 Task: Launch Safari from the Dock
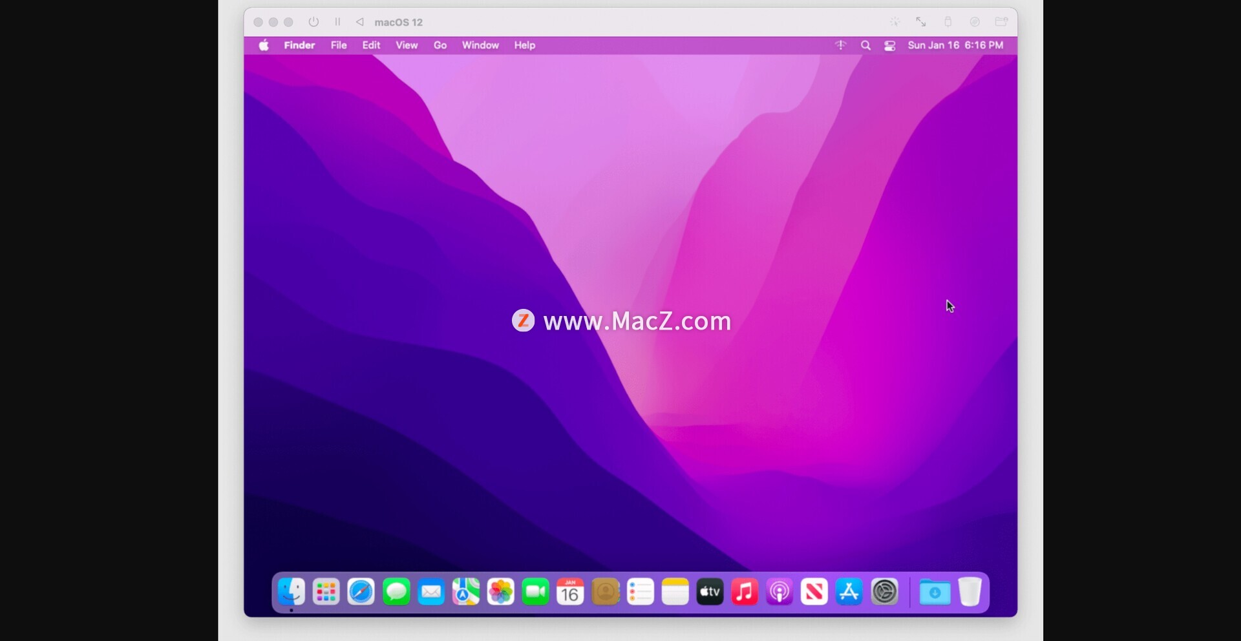coord(361,592)
